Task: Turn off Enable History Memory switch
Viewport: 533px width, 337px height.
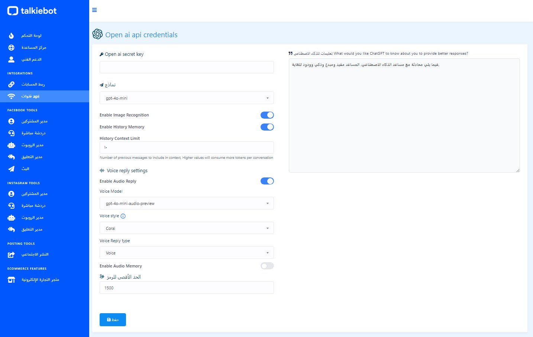Action: 267,127
